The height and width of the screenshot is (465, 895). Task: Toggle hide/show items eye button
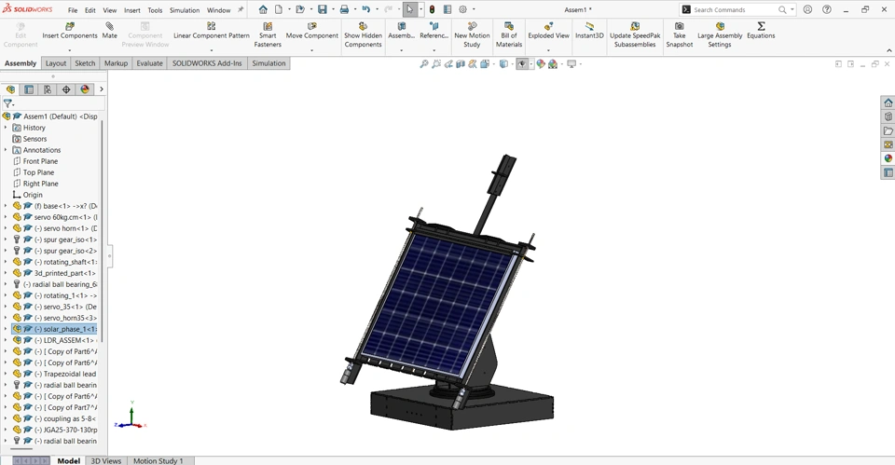pos(522,64)
